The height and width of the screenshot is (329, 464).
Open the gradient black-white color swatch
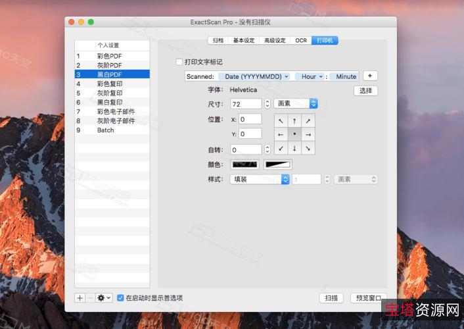[277, 164]
